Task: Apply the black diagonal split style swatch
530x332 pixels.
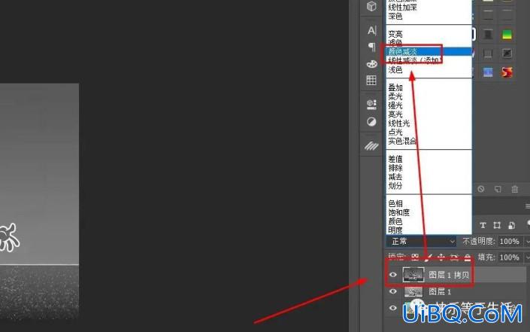Action: [507, 53]
